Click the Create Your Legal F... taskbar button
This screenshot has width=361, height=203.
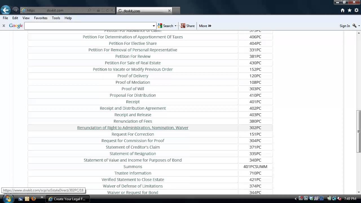[68, 199]
